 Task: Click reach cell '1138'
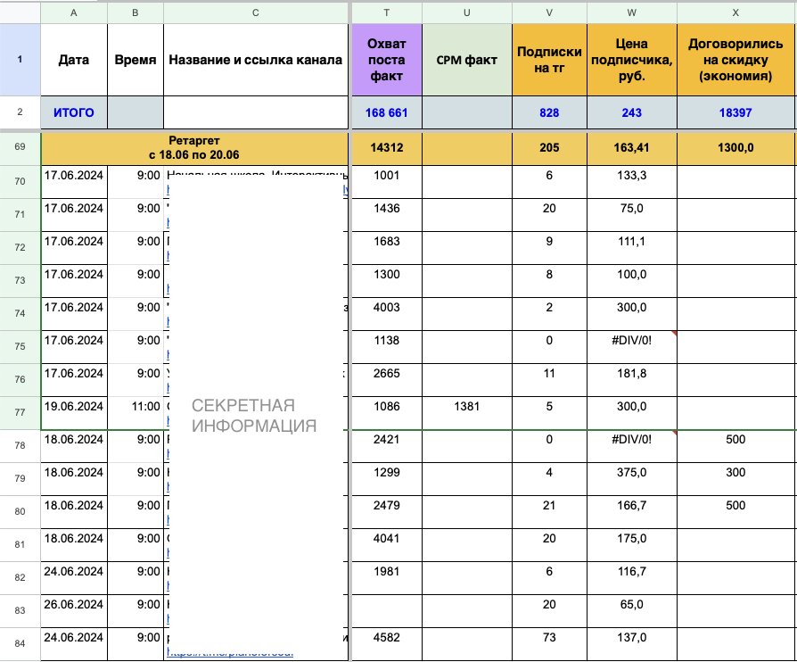(x=387, y=347)
